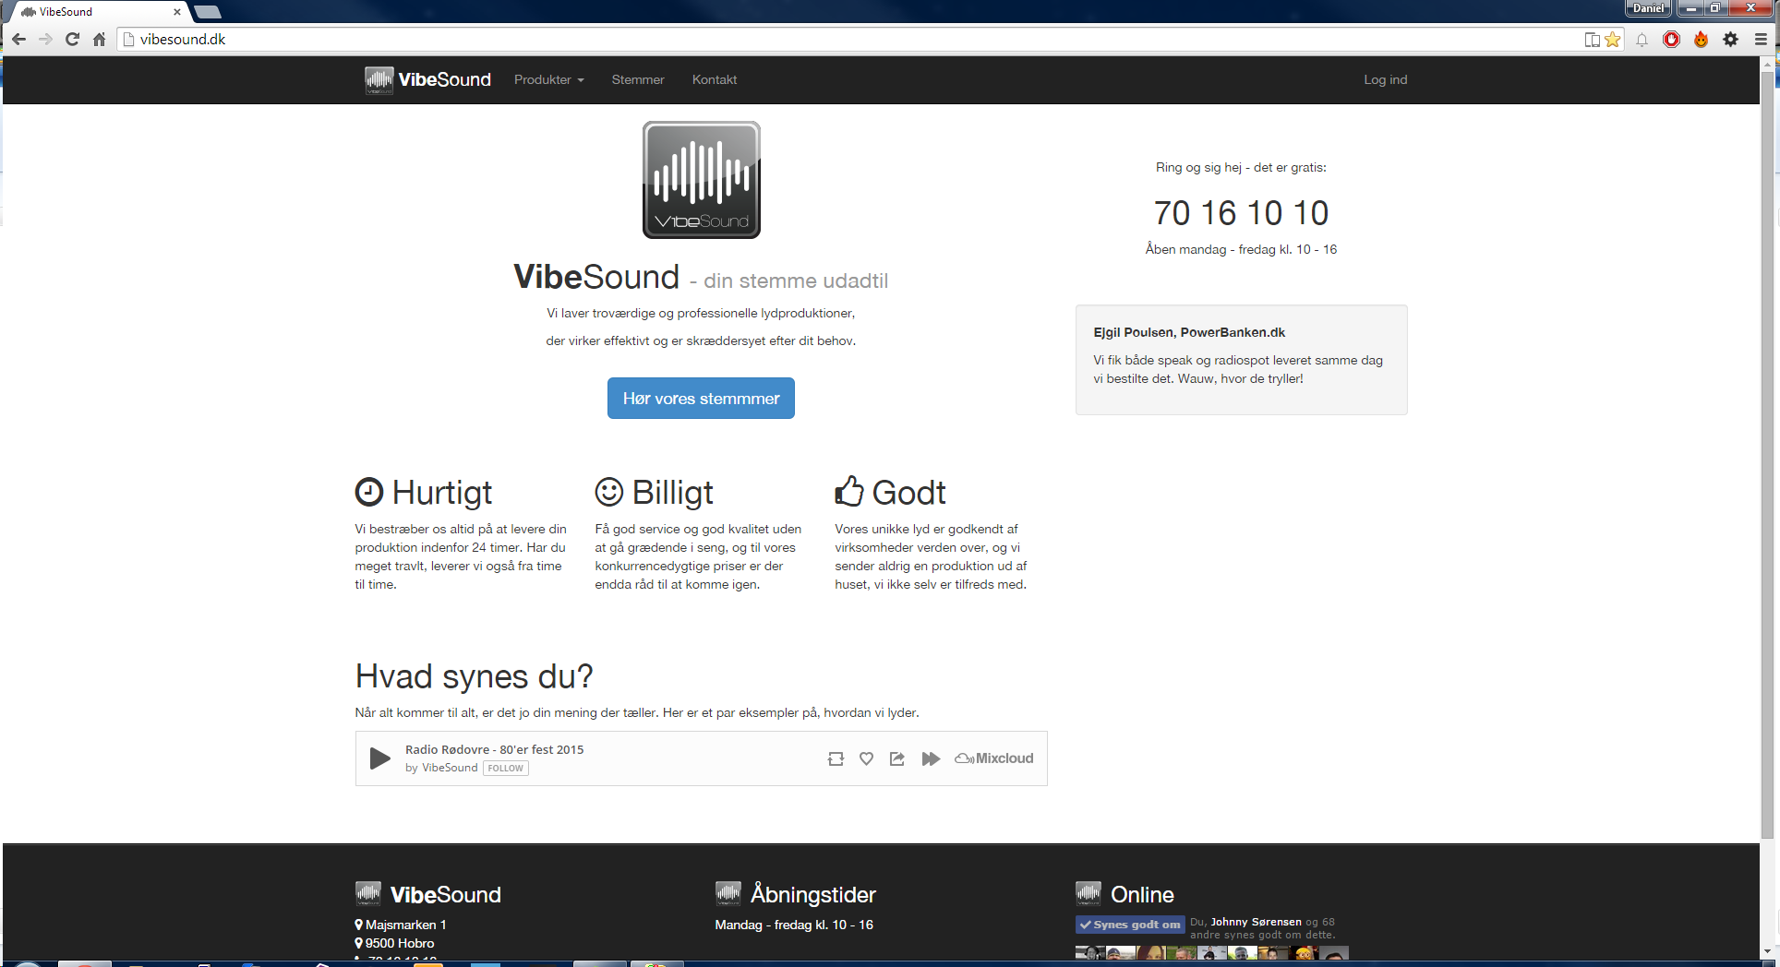Click the bell notification extension icon
1780x967 pixels.
tap(1642, 39)
